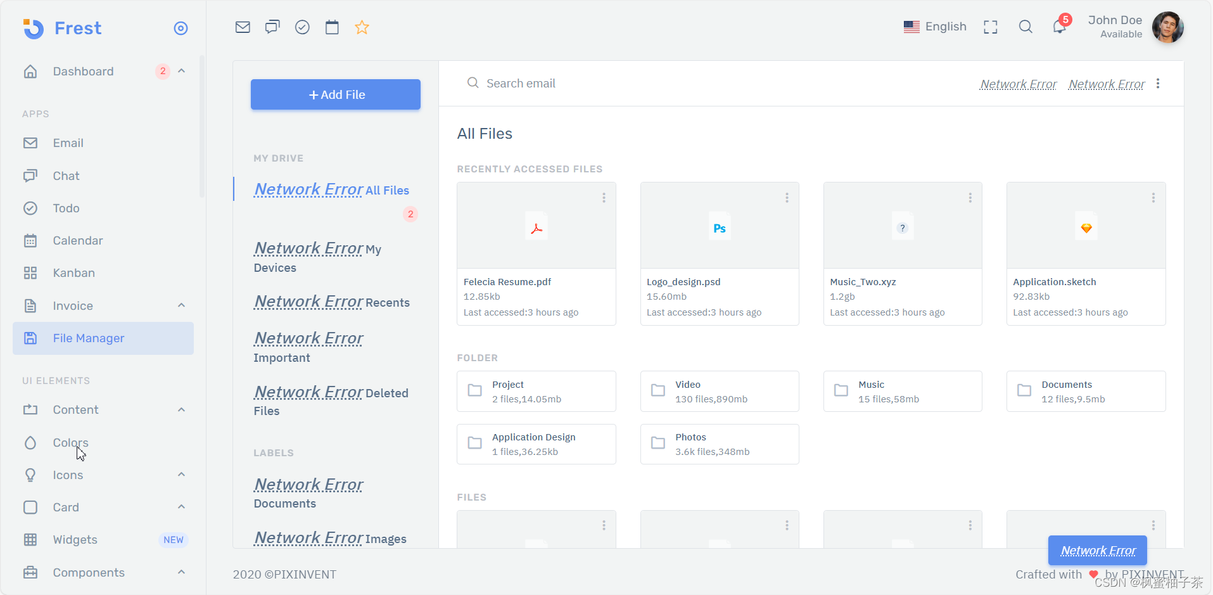Open John Doe profile avatar
The height and width of the screenshot is (595, 1213).
pyautogui.click(x=1167, y=27)
